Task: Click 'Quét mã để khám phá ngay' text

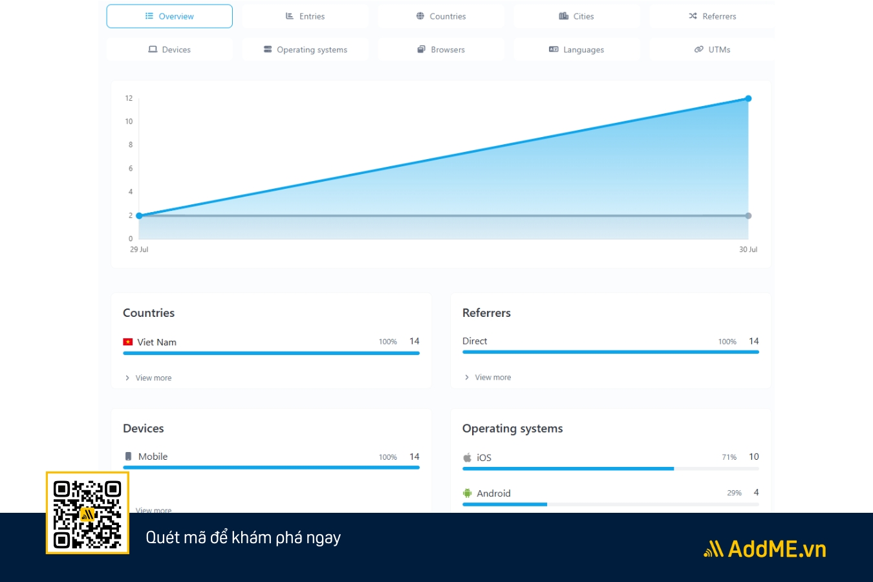Action: (243, 537)
